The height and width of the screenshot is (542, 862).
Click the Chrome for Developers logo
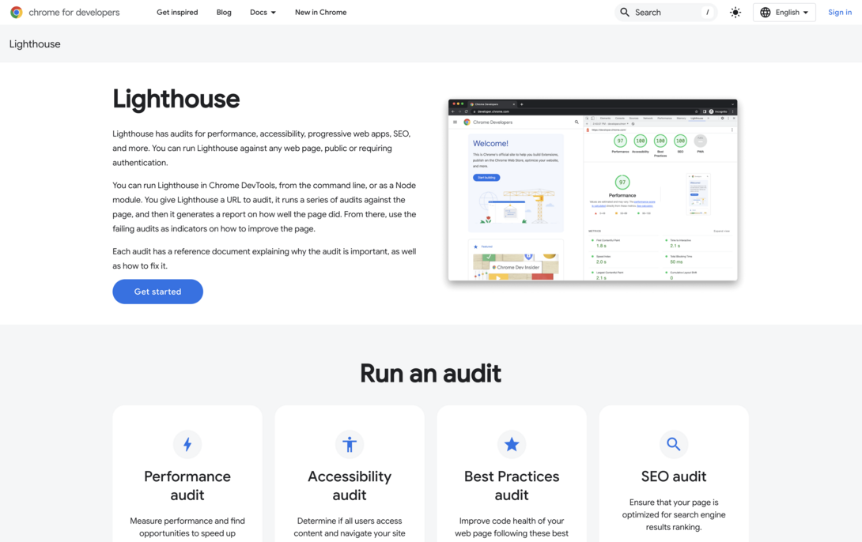(65, 12)
